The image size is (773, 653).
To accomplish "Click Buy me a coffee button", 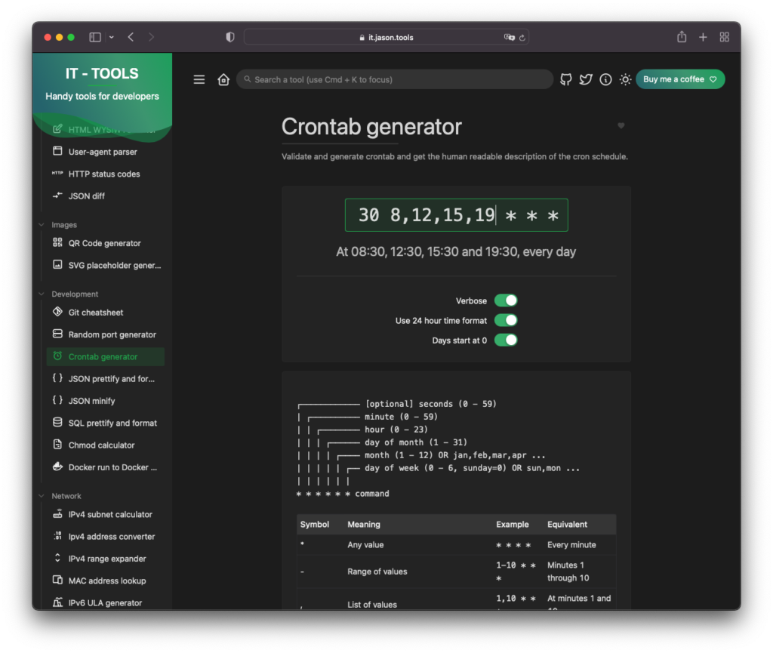I will tap(680, 79).
